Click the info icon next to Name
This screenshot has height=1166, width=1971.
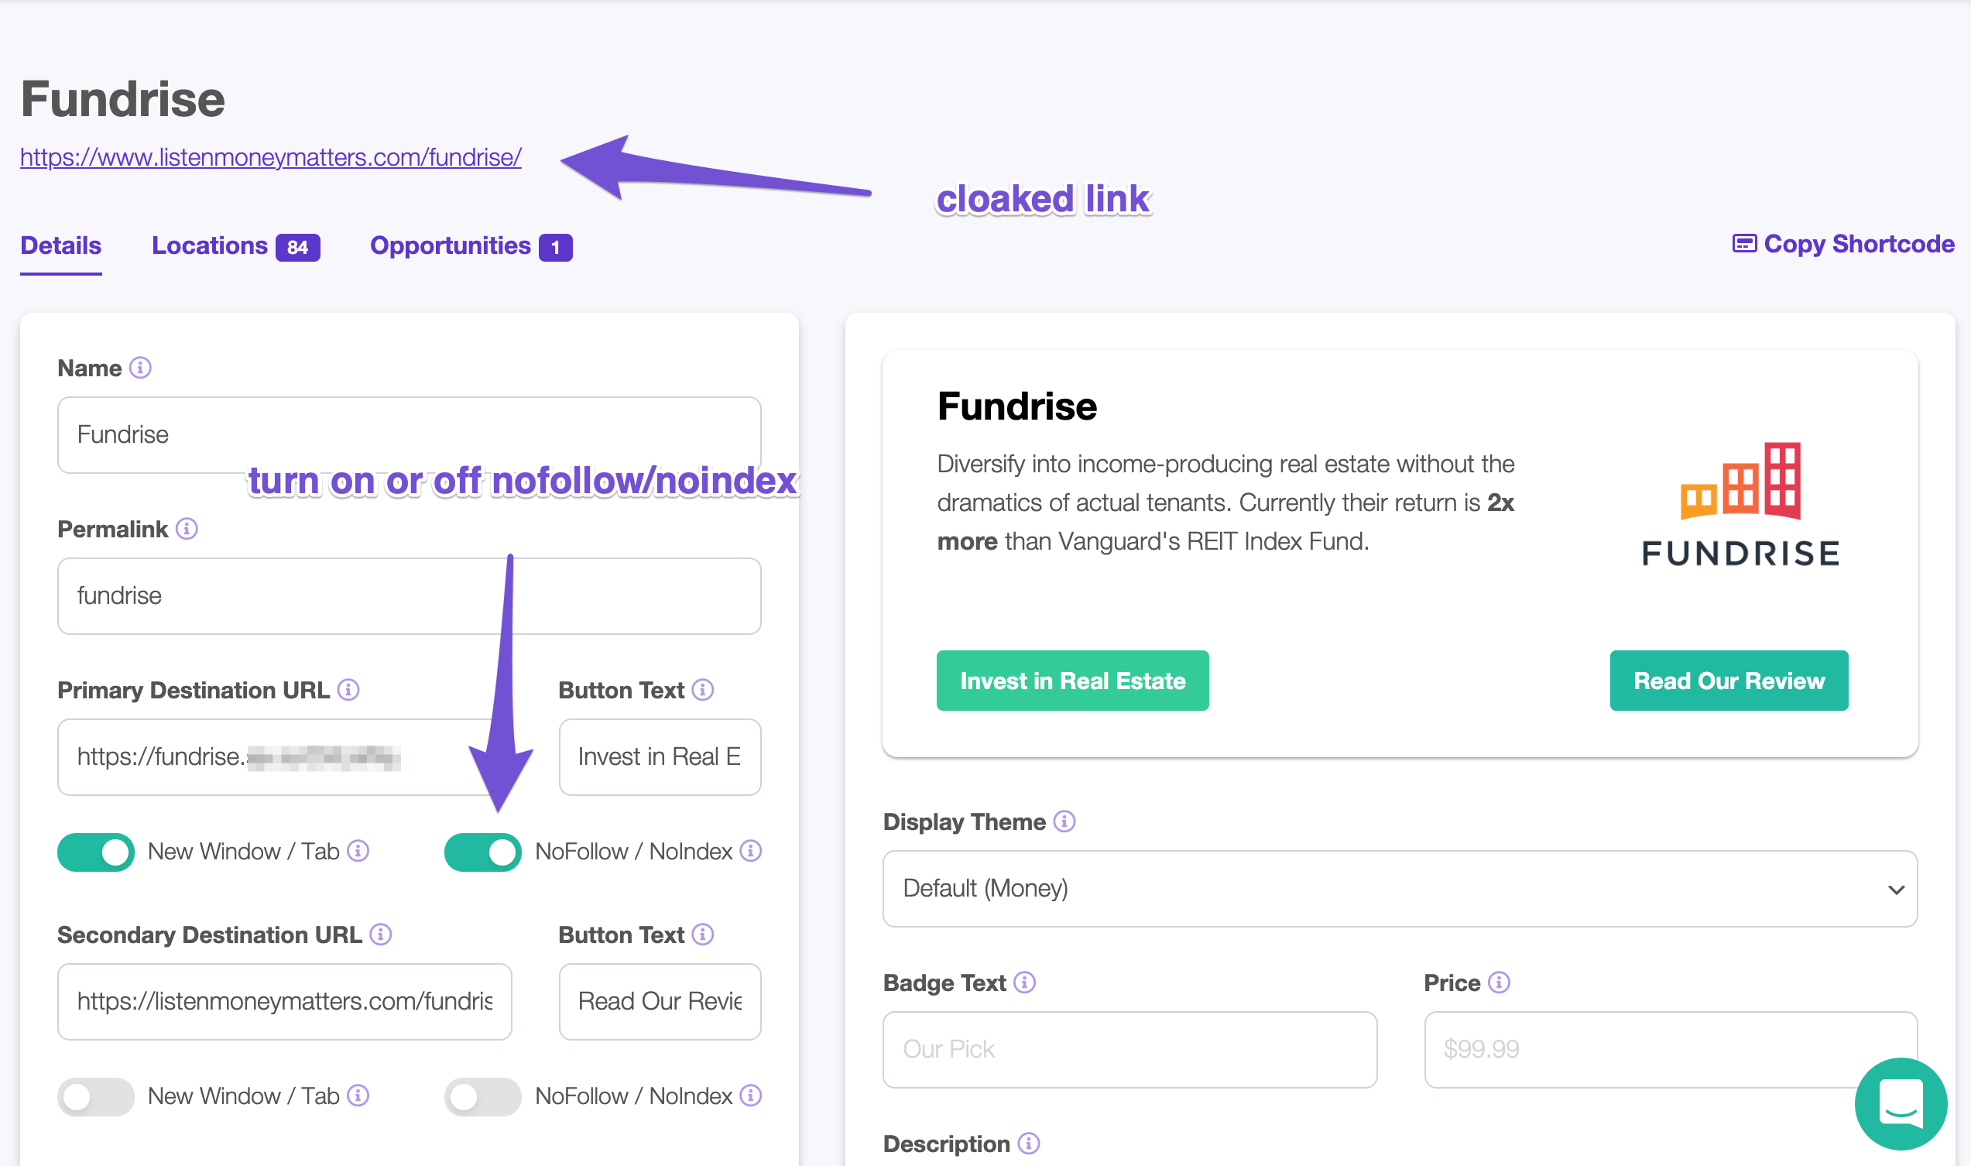click(140, 368)
